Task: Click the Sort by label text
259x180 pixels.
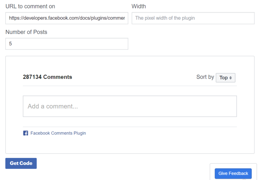Action: (205, 77)
